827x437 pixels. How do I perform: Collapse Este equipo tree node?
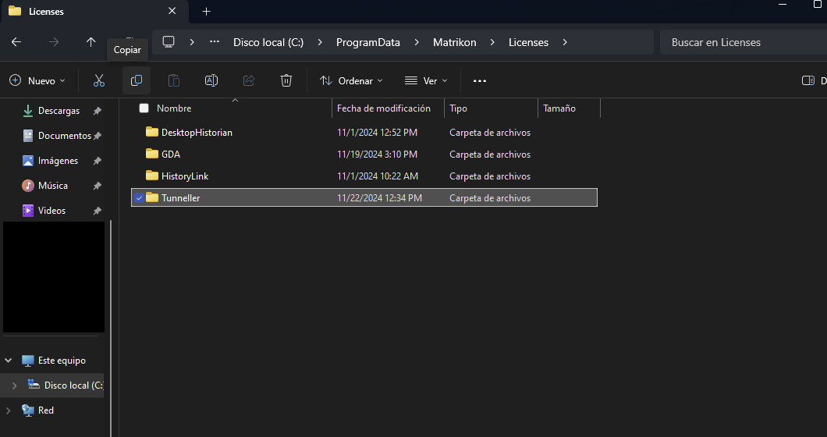(9, 361)
